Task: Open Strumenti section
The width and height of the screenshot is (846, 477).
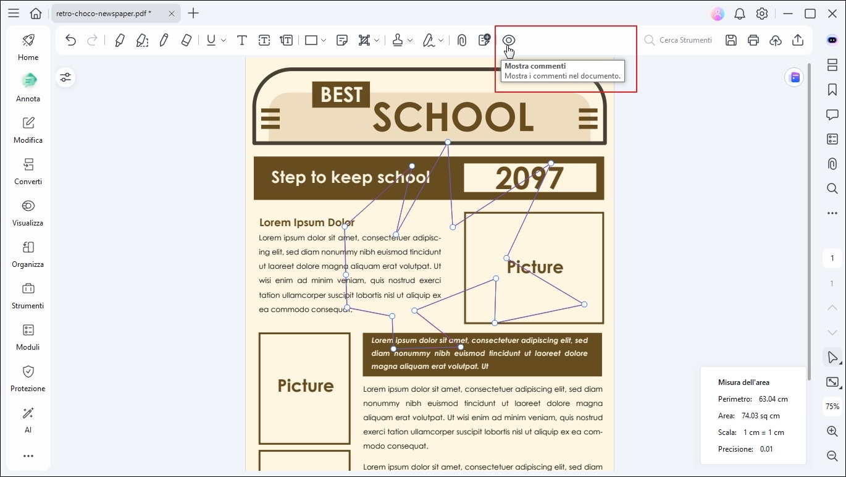Action: [28, 295]
